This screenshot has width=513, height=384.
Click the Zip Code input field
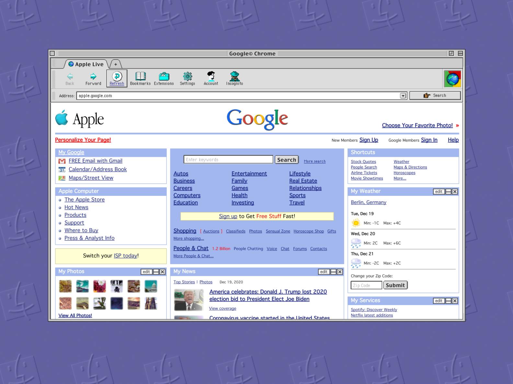click(366, 285)
